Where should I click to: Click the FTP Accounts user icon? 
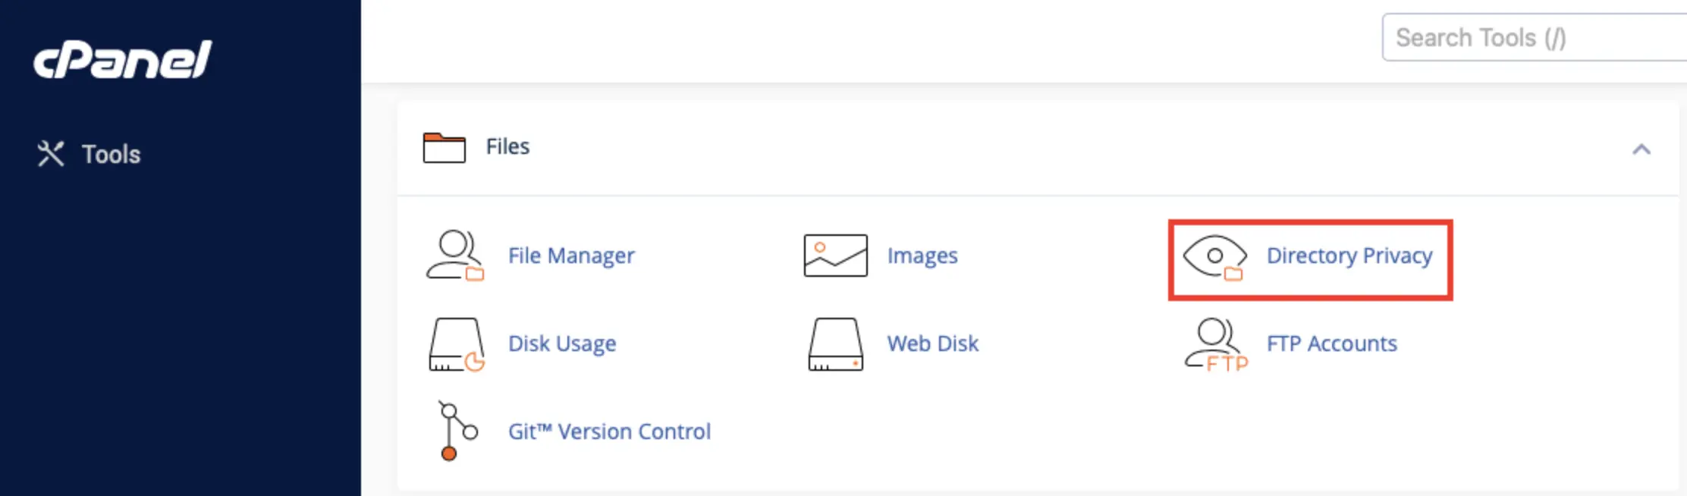point(1216,344)
